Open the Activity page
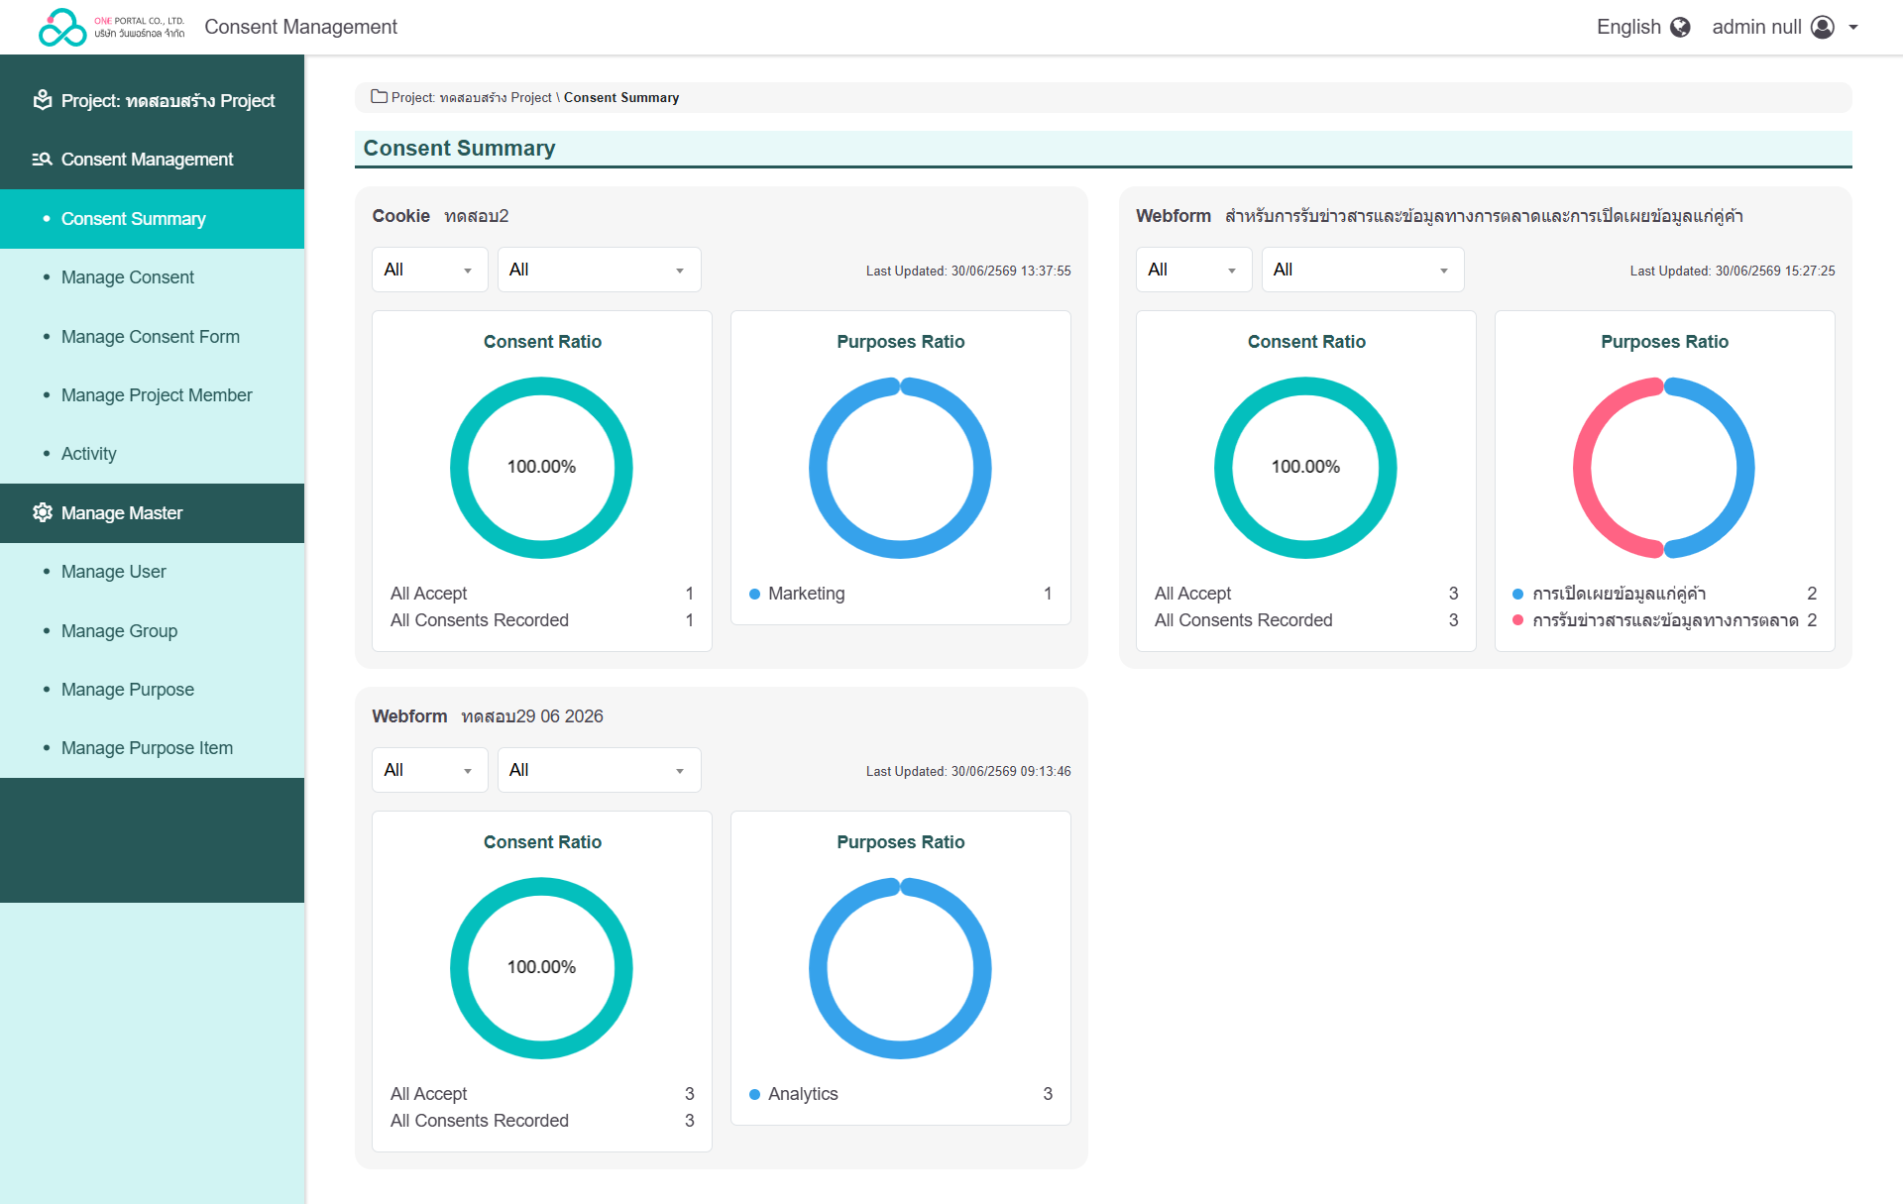 coord(152,454)
